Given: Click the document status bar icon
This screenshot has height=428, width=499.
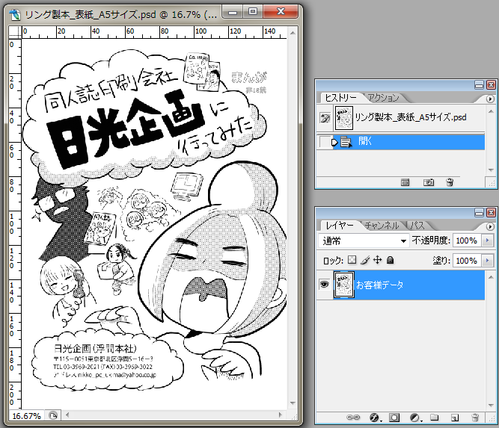Looking at the screenshot, I should [x=53, y=415].
